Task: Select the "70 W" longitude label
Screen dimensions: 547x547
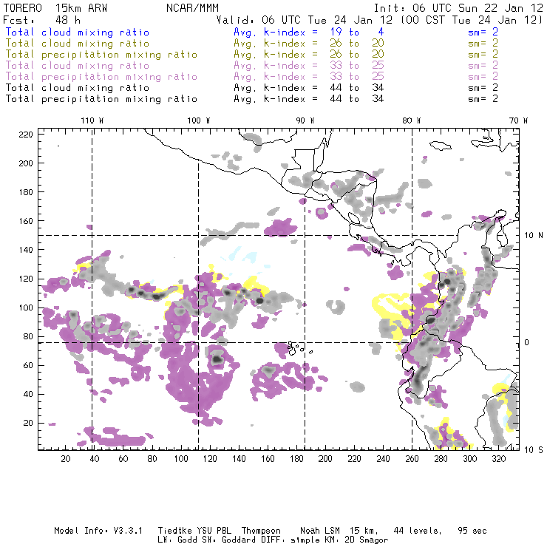Action: point(518,120)
